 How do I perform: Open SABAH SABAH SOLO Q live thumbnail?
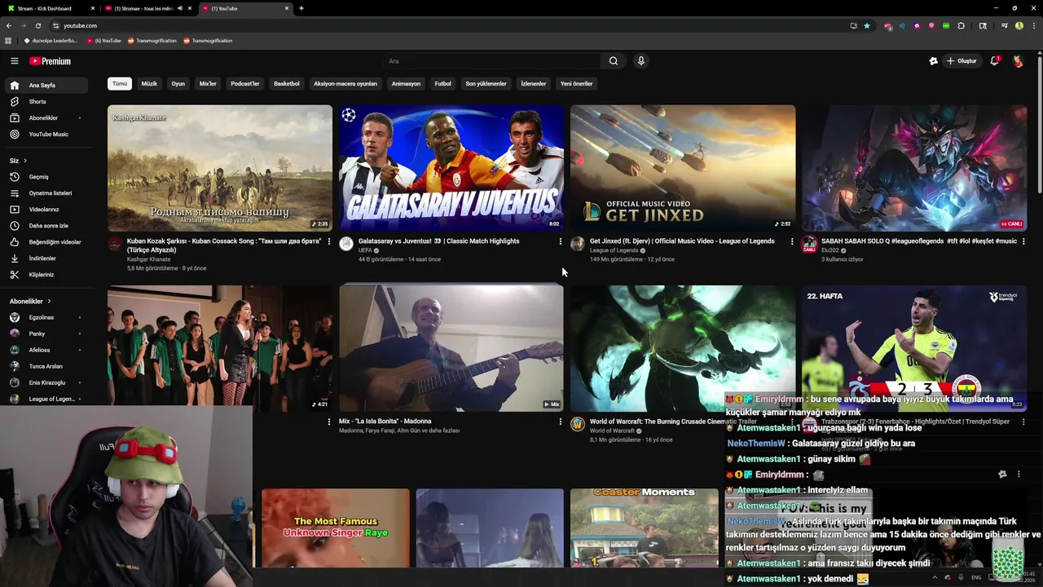pos(914,168)
